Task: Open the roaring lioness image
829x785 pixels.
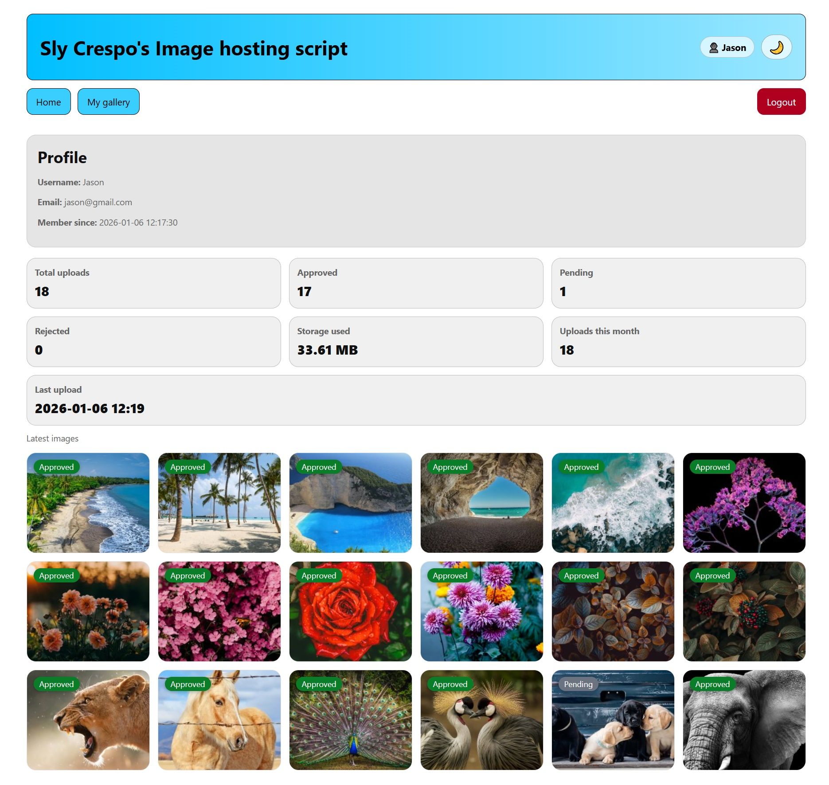Action: (x=88, y=720)
